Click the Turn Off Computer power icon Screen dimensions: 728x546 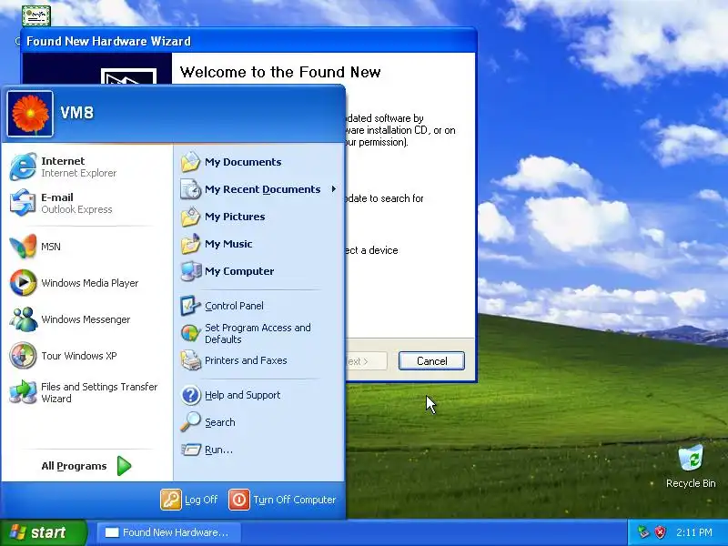click(239, 500)
